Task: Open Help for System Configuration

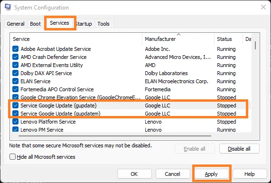Action: point(249,174)
